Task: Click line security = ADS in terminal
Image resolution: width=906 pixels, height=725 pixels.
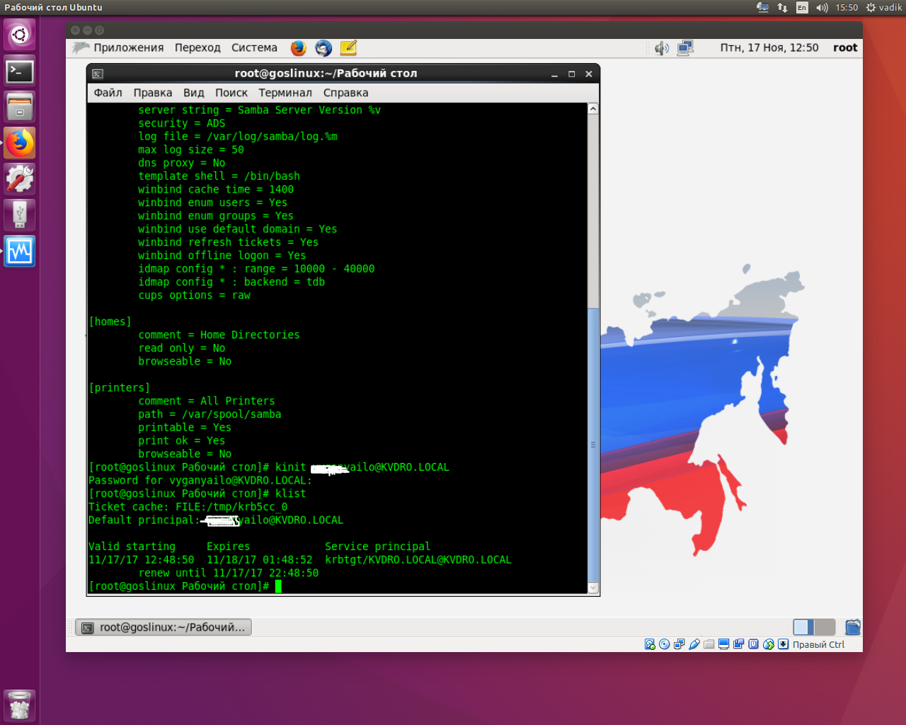Action: point(182,123)
